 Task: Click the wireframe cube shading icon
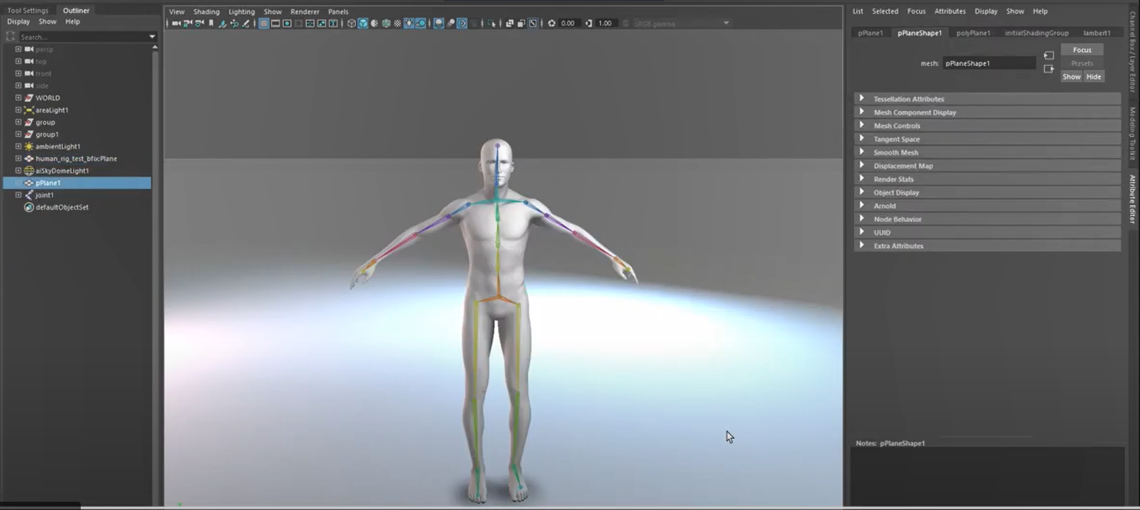[x=351, y=24]
